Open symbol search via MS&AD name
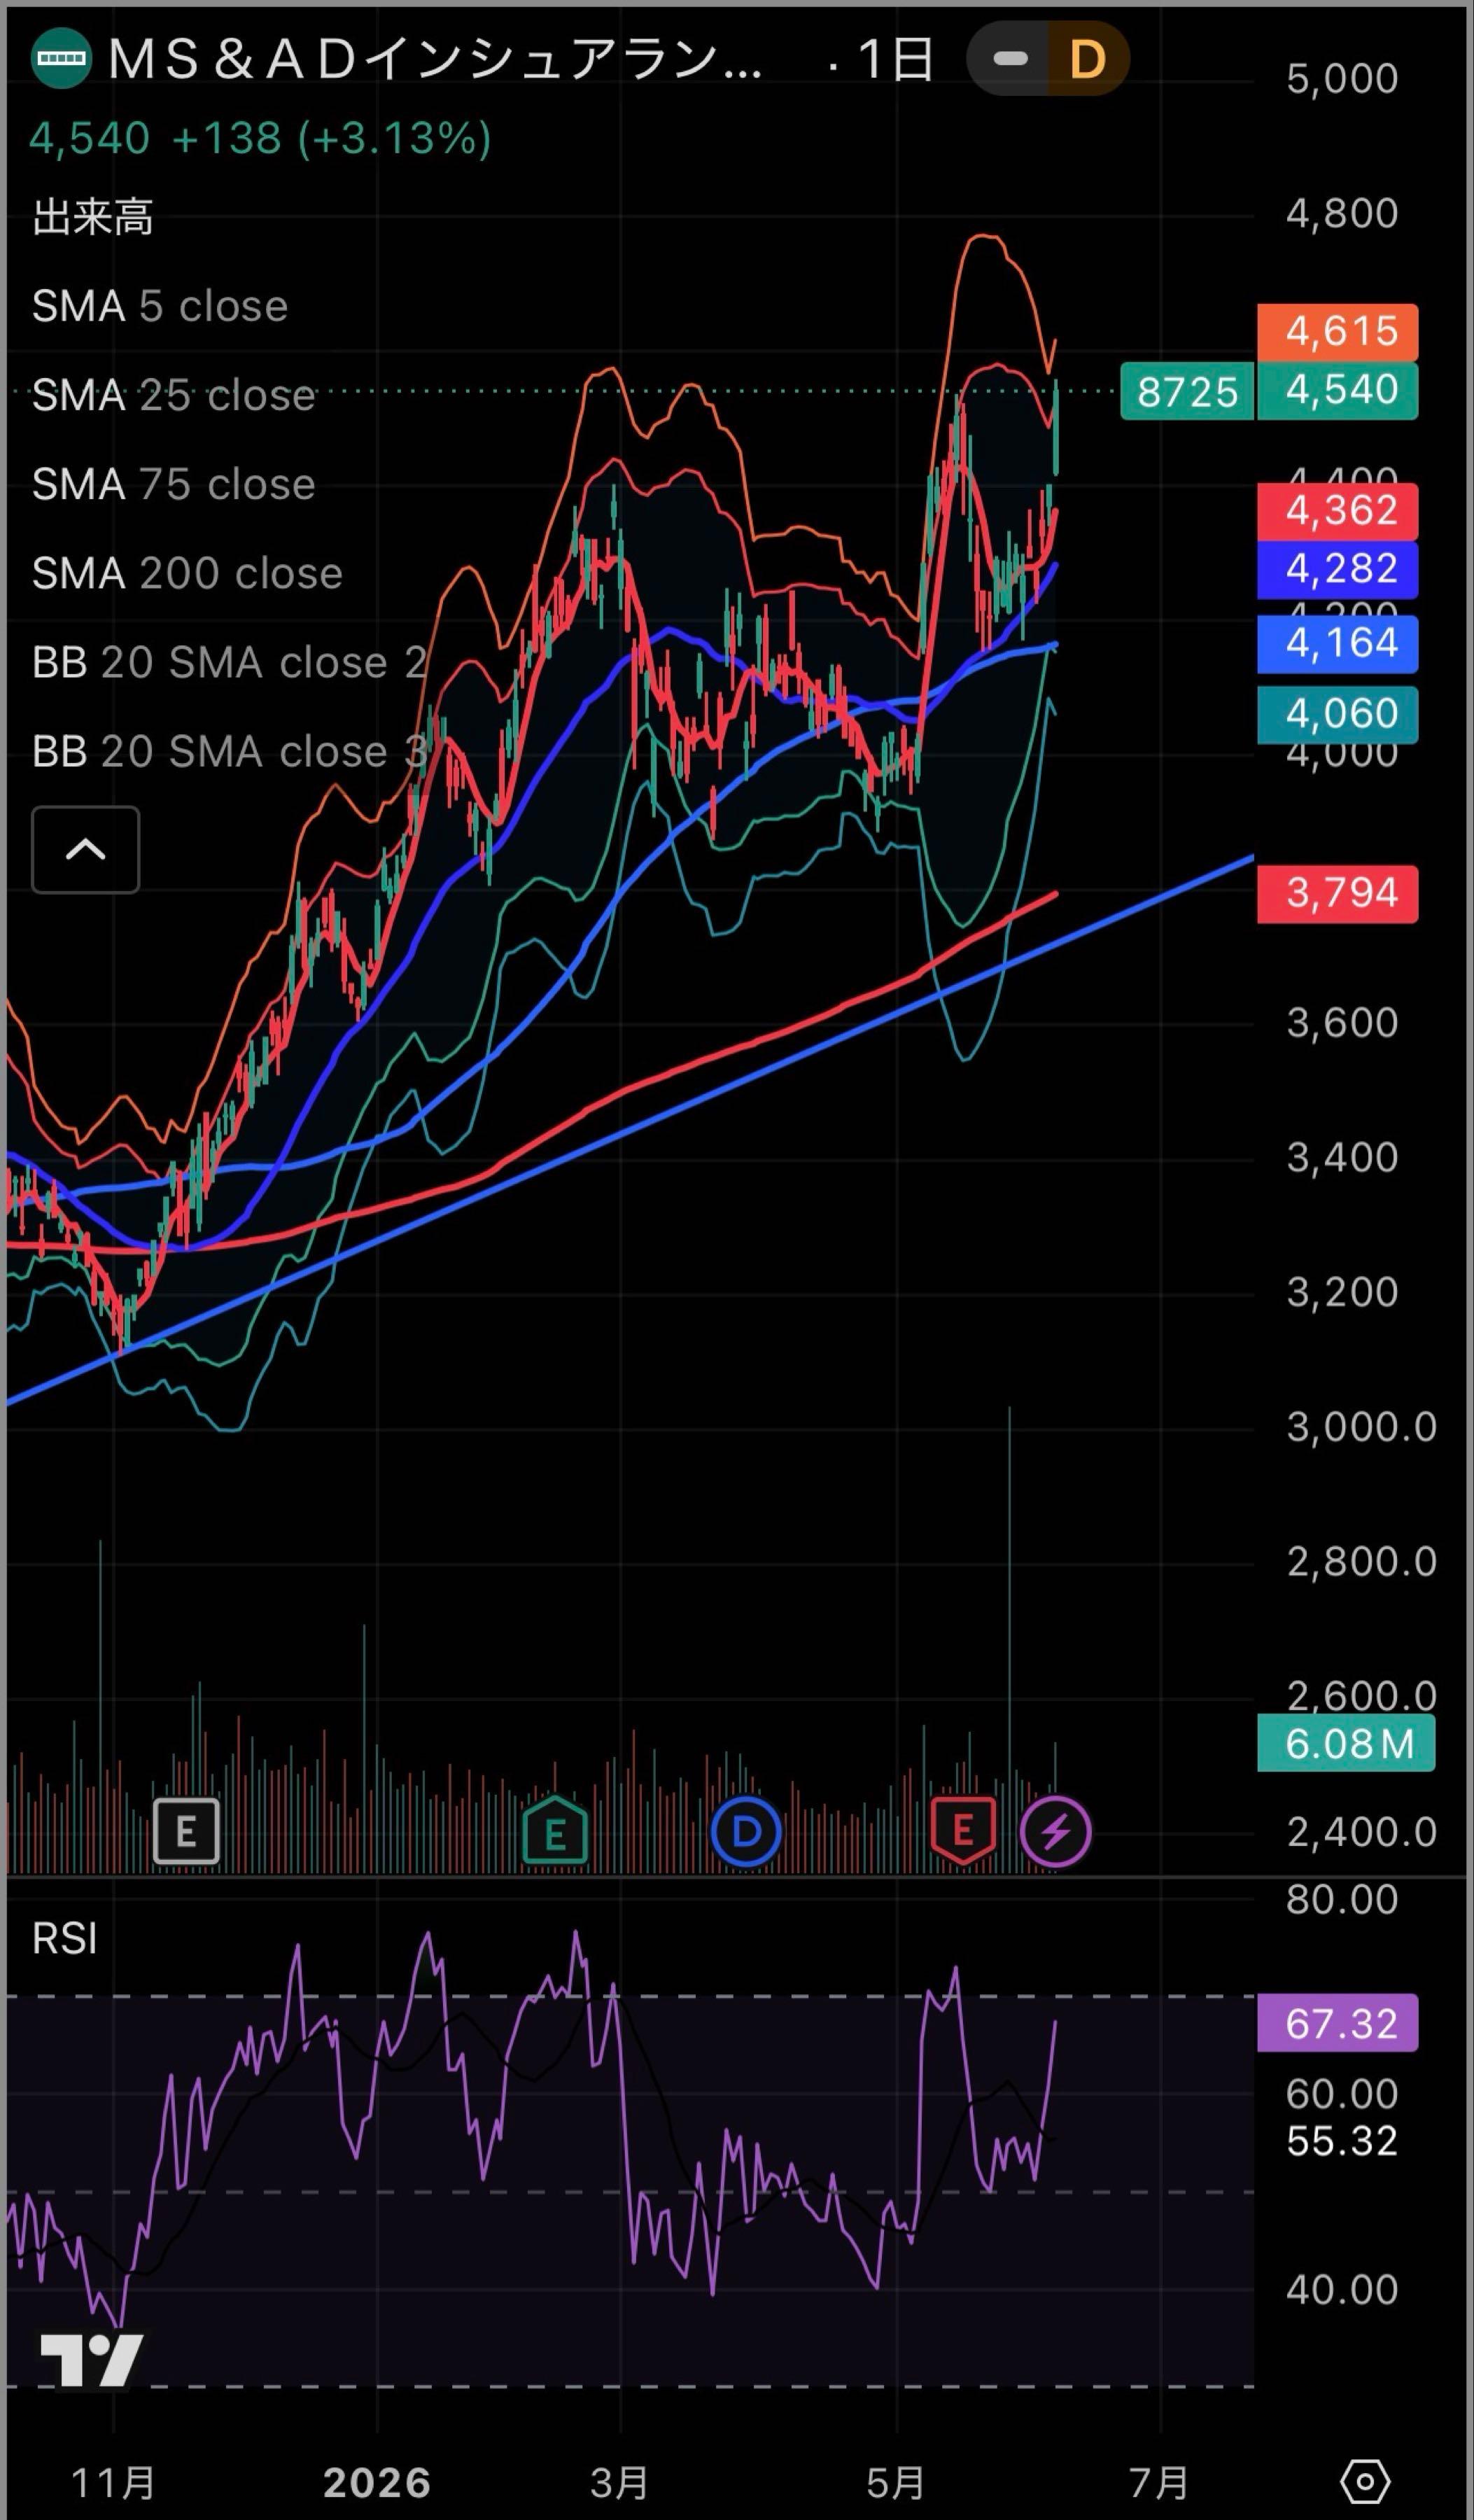The width and height of the screenshot is (1474, 2520). click(435, 60)
